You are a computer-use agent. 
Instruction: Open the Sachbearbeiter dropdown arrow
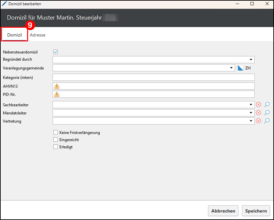coord(251,105)
